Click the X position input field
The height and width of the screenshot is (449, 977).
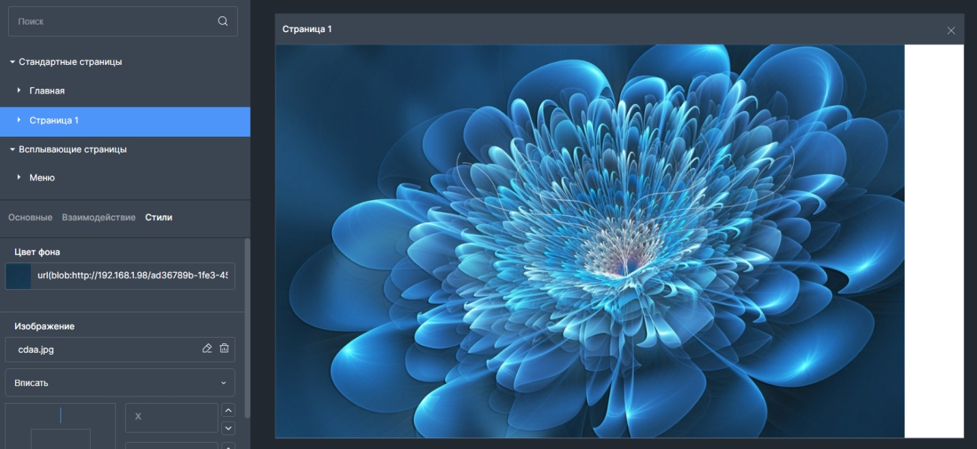171,417
